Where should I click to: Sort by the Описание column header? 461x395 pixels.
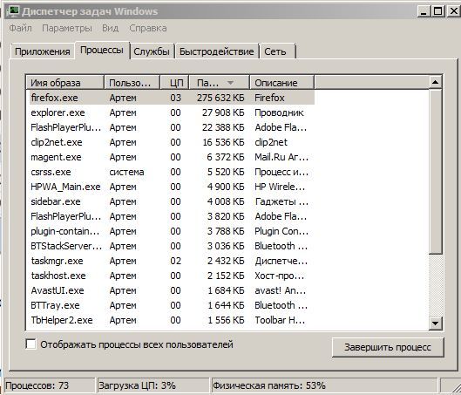(281, 83)
